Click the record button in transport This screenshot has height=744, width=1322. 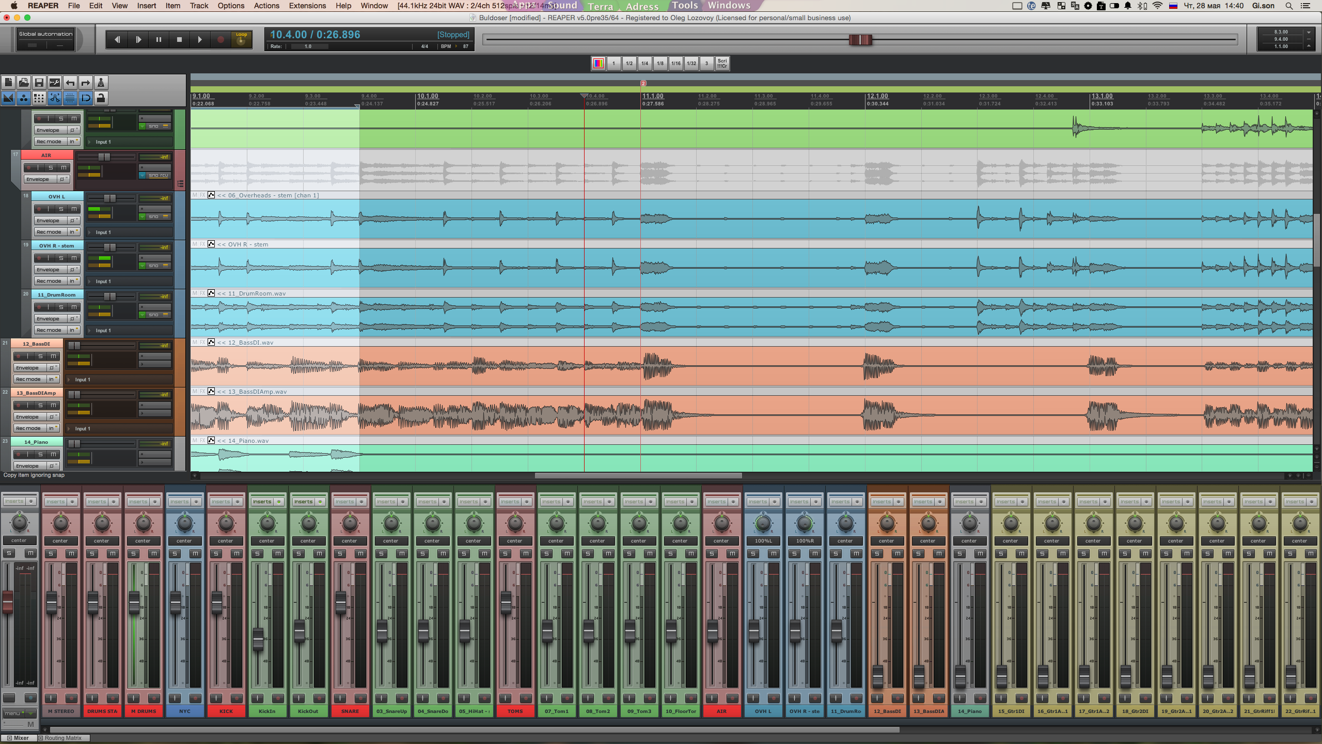pyautogui.click(x=221, y=39)
